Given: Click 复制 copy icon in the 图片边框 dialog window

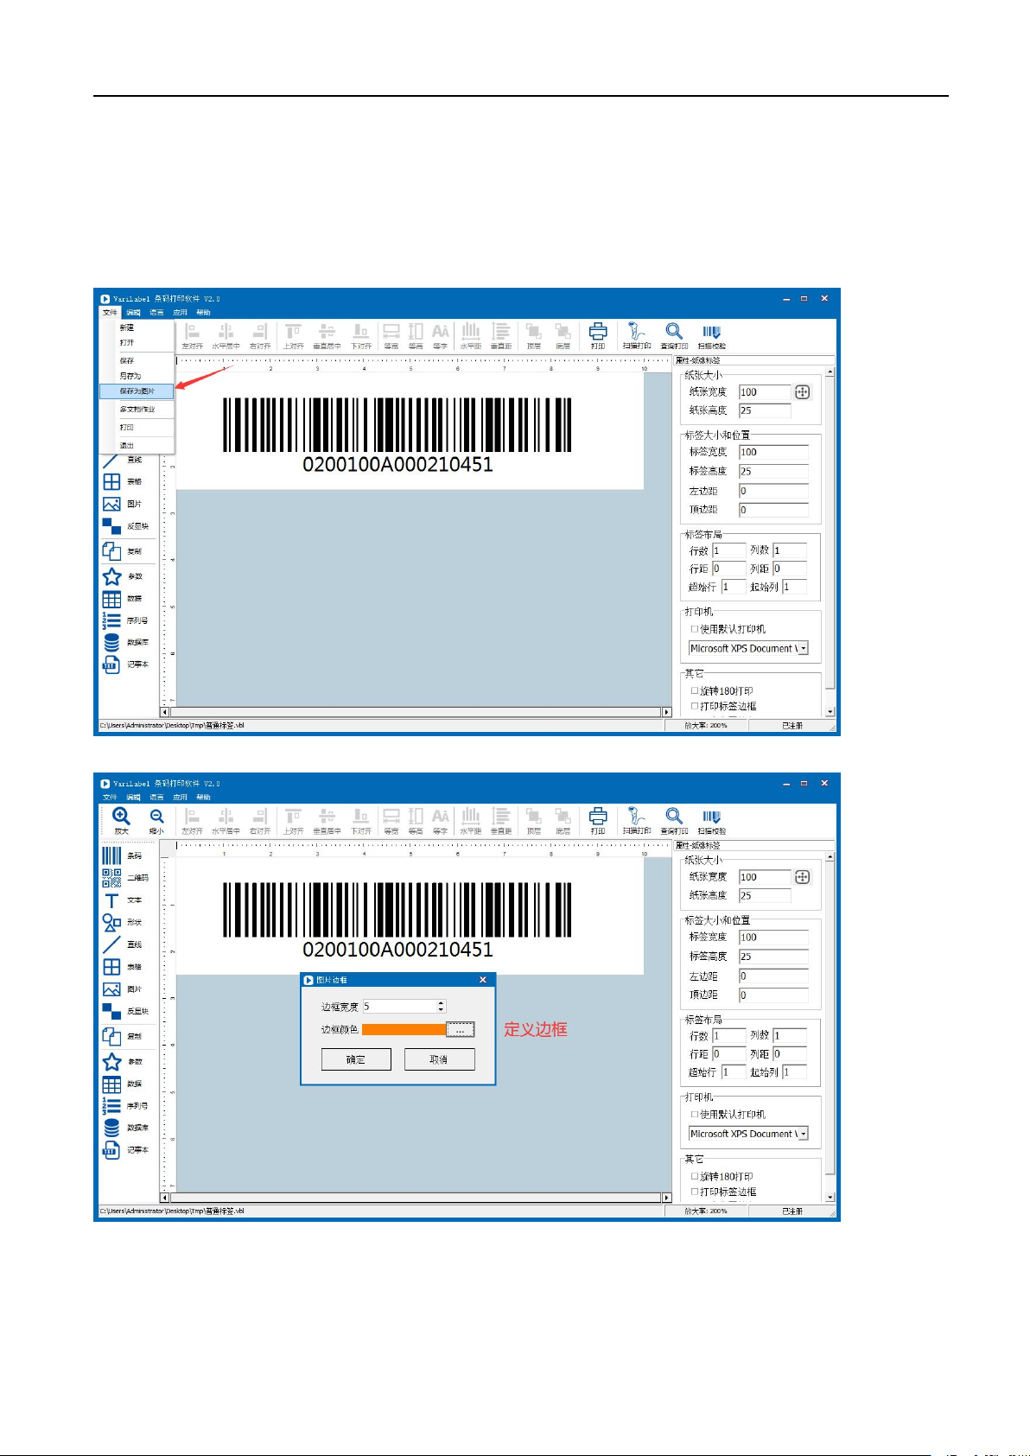Looking at the screenshot, I should coord(111,1036).
